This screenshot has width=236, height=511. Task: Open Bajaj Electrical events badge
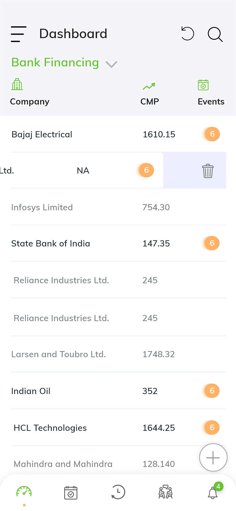pos(212,134)
